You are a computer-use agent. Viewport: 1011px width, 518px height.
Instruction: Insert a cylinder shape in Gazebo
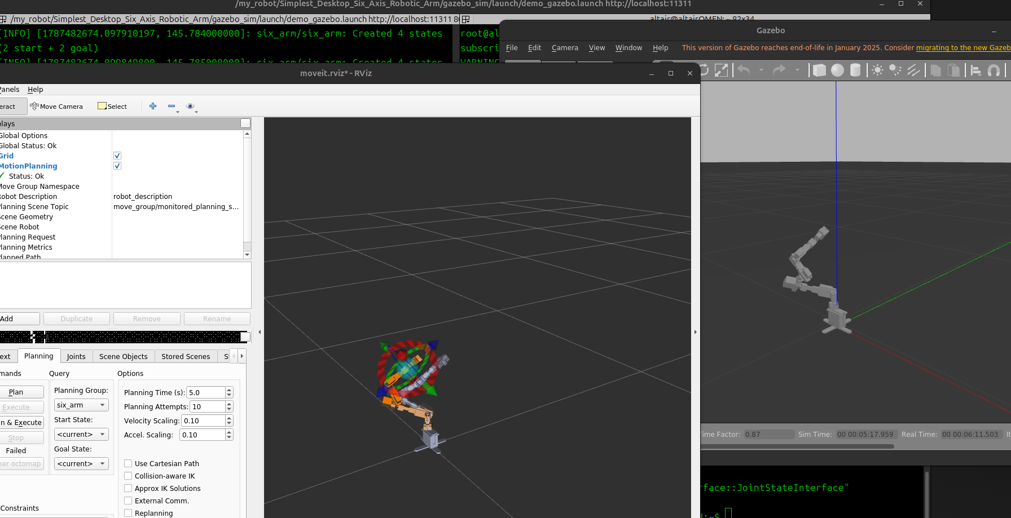pyautogui.click(x=855, y=70)
